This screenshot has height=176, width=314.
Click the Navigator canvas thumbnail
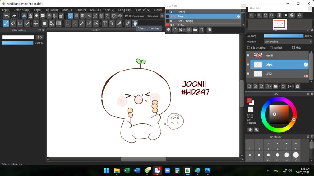coord(280,24)
